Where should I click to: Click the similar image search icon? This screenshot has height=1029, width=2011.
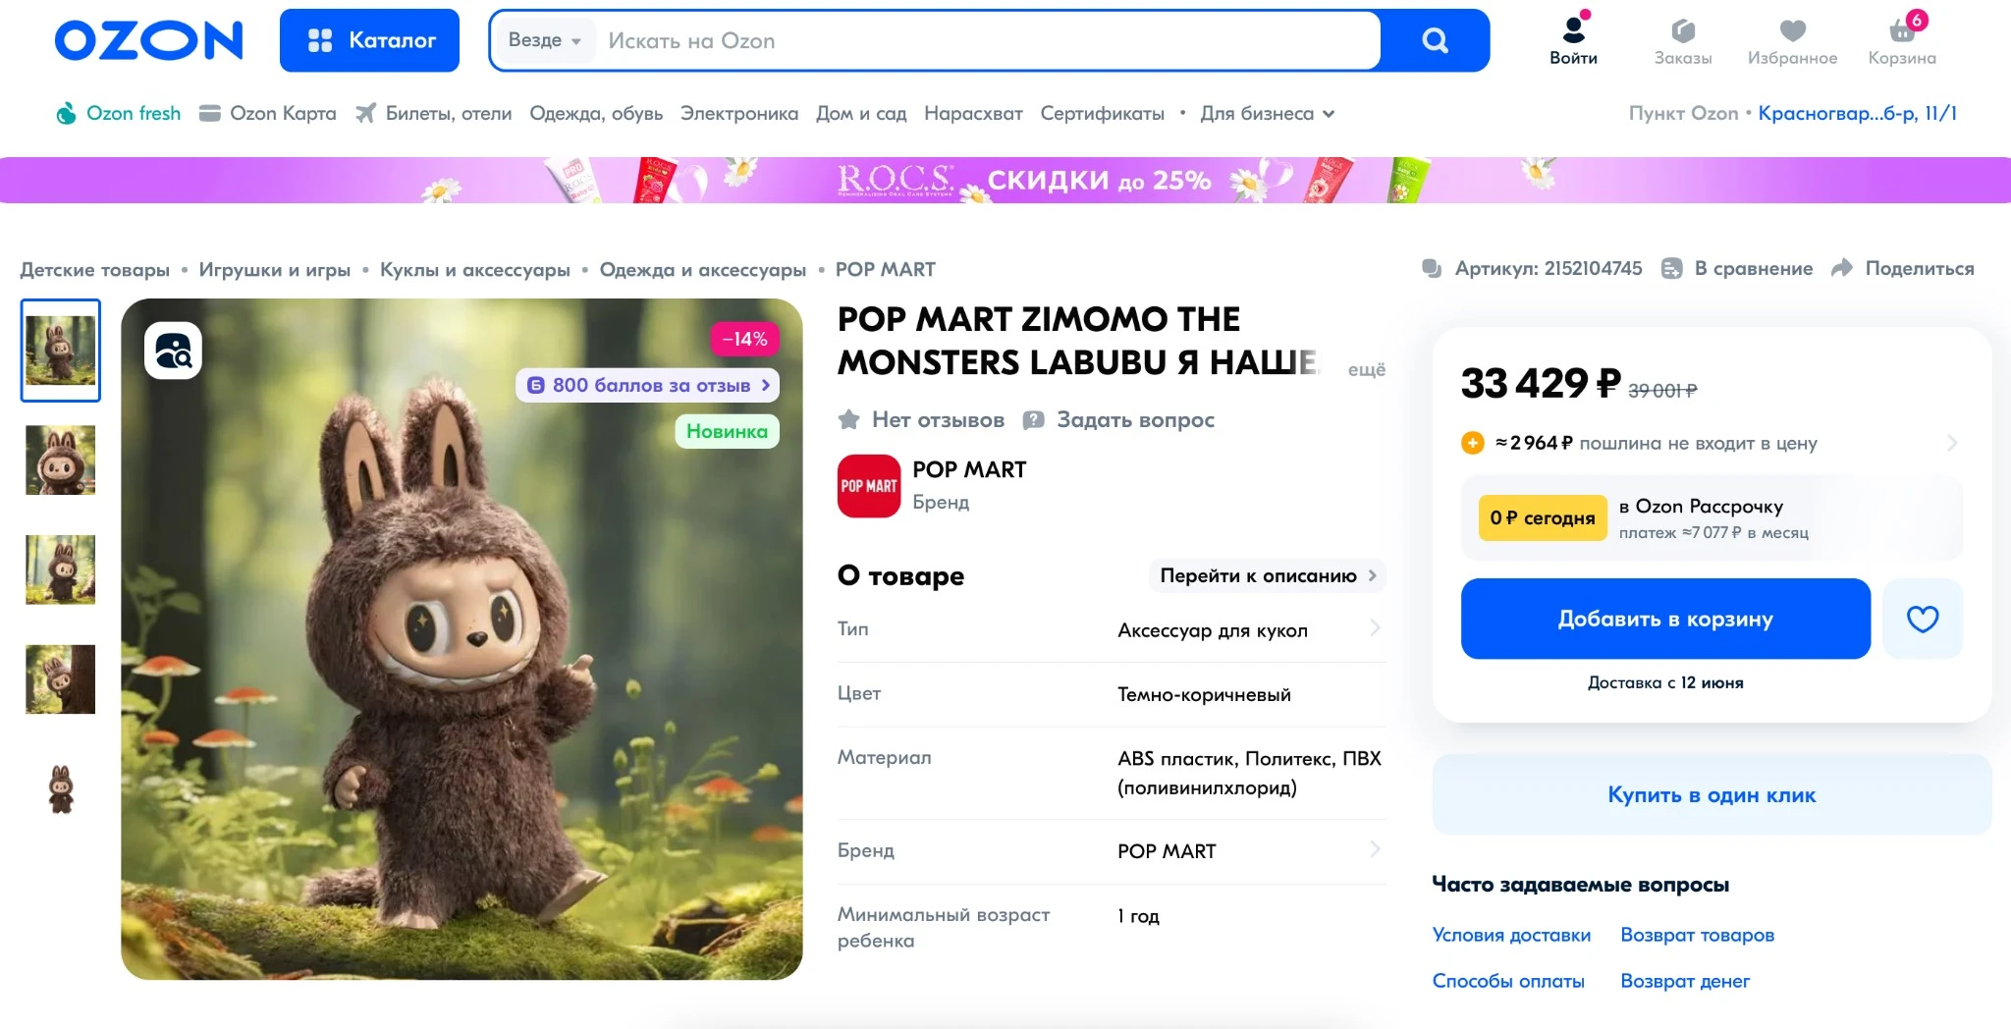(173, 351)
